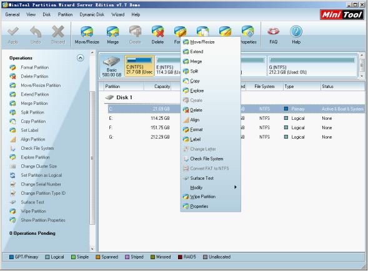The height and width of the screenshot is (271, 368).
Task: Choose Explore in the context menu
Action: click(x=211, y=91)
